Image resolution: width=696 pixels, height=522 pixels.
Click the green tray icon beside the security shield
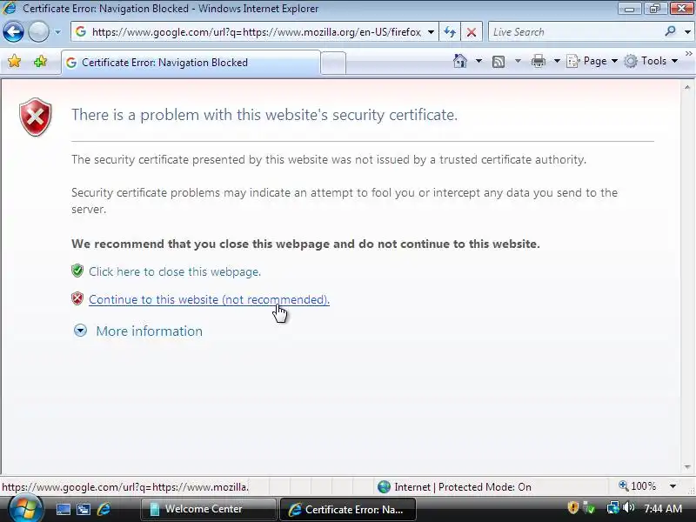(x=590, y=507)
